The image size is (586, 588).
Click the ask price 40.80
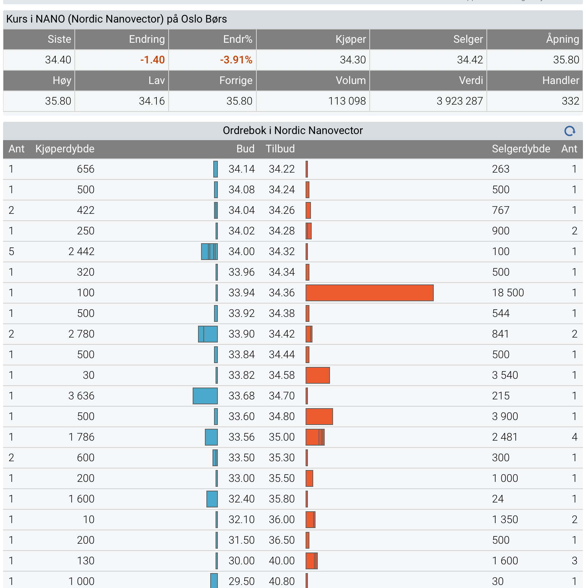(282, 582)
